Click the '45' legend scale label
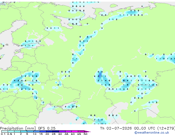This screenshot has height=135, width=175. point(79,134)
